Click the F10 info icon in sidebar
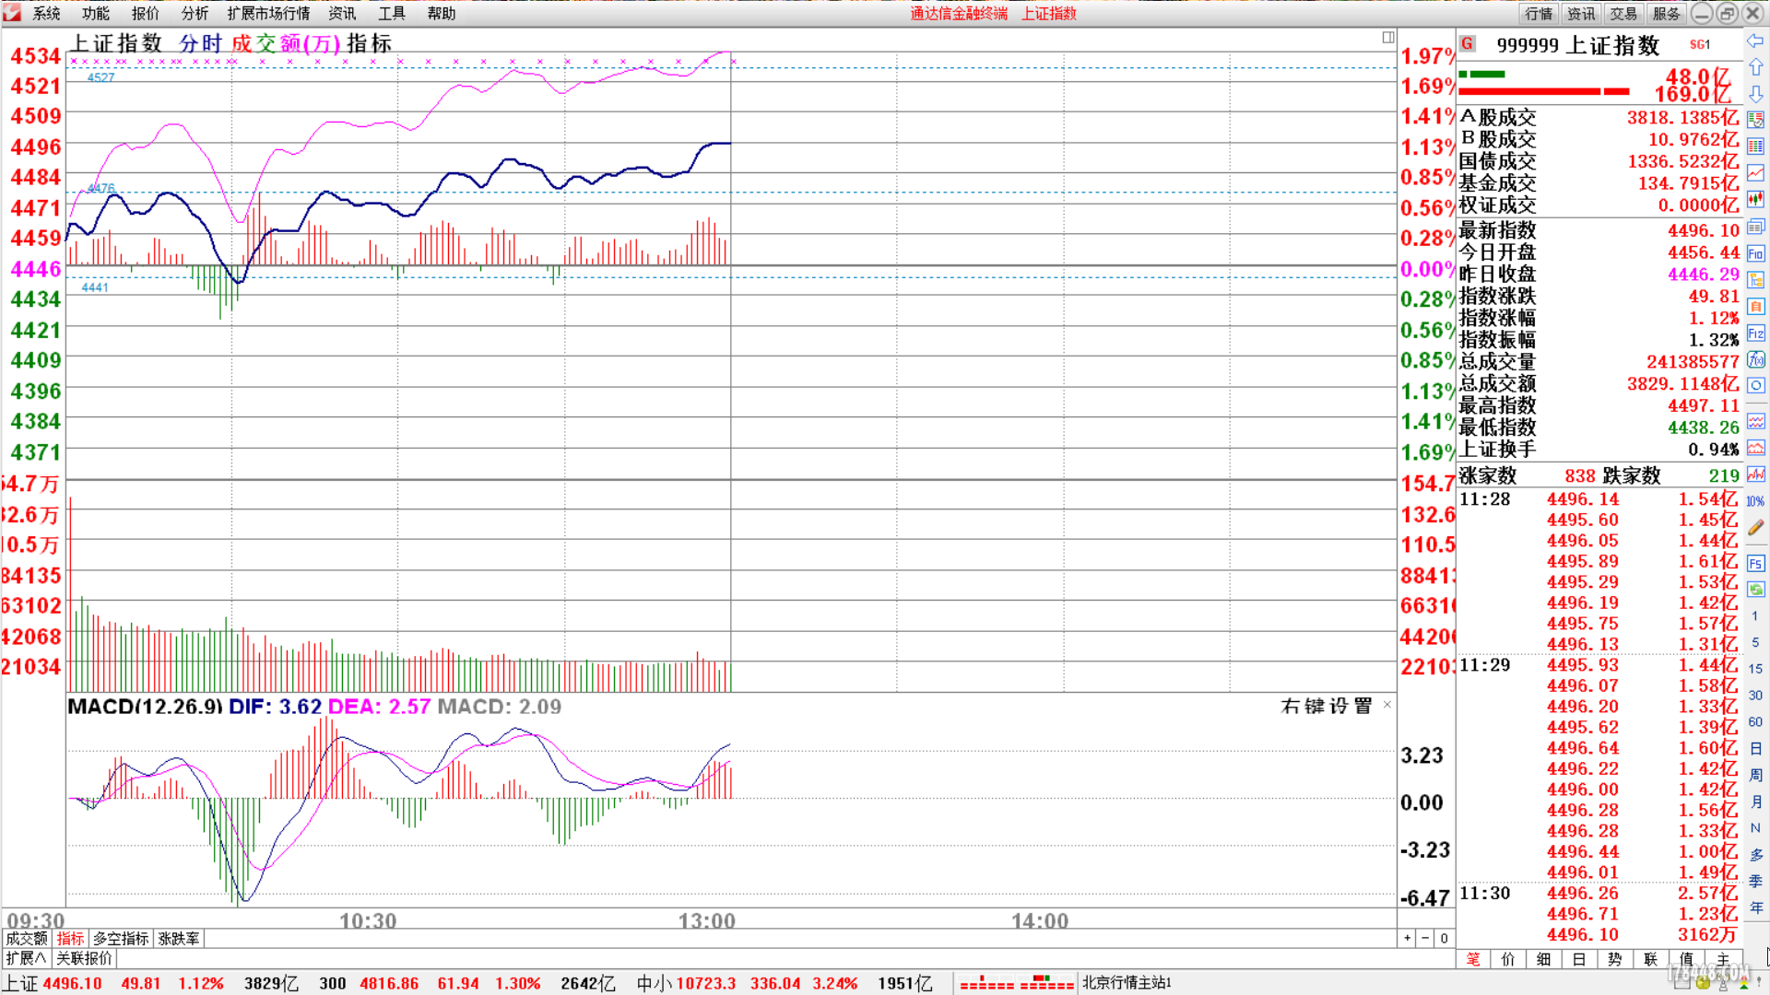The height and width of the screenshot is (995, 1770). coord(1755,253)
